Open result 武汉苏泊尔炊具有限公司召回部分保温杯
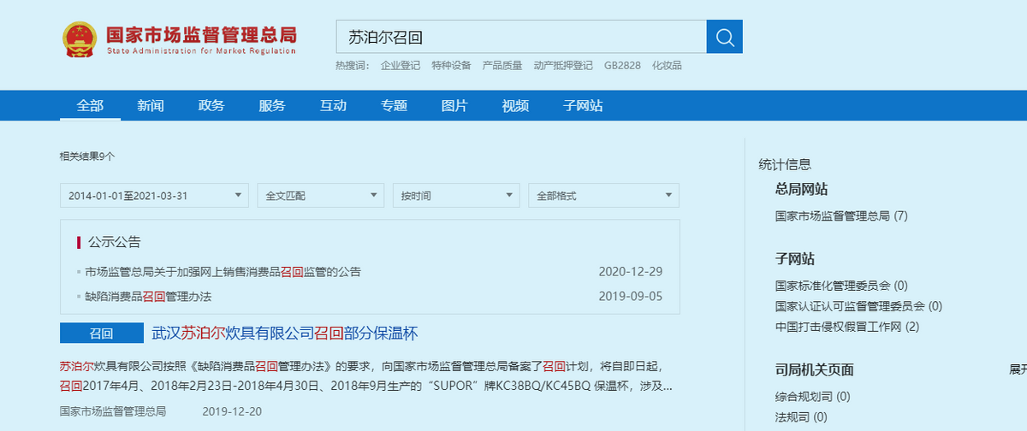This screenshot has width=1027, height=431. [x=285, y=334]
